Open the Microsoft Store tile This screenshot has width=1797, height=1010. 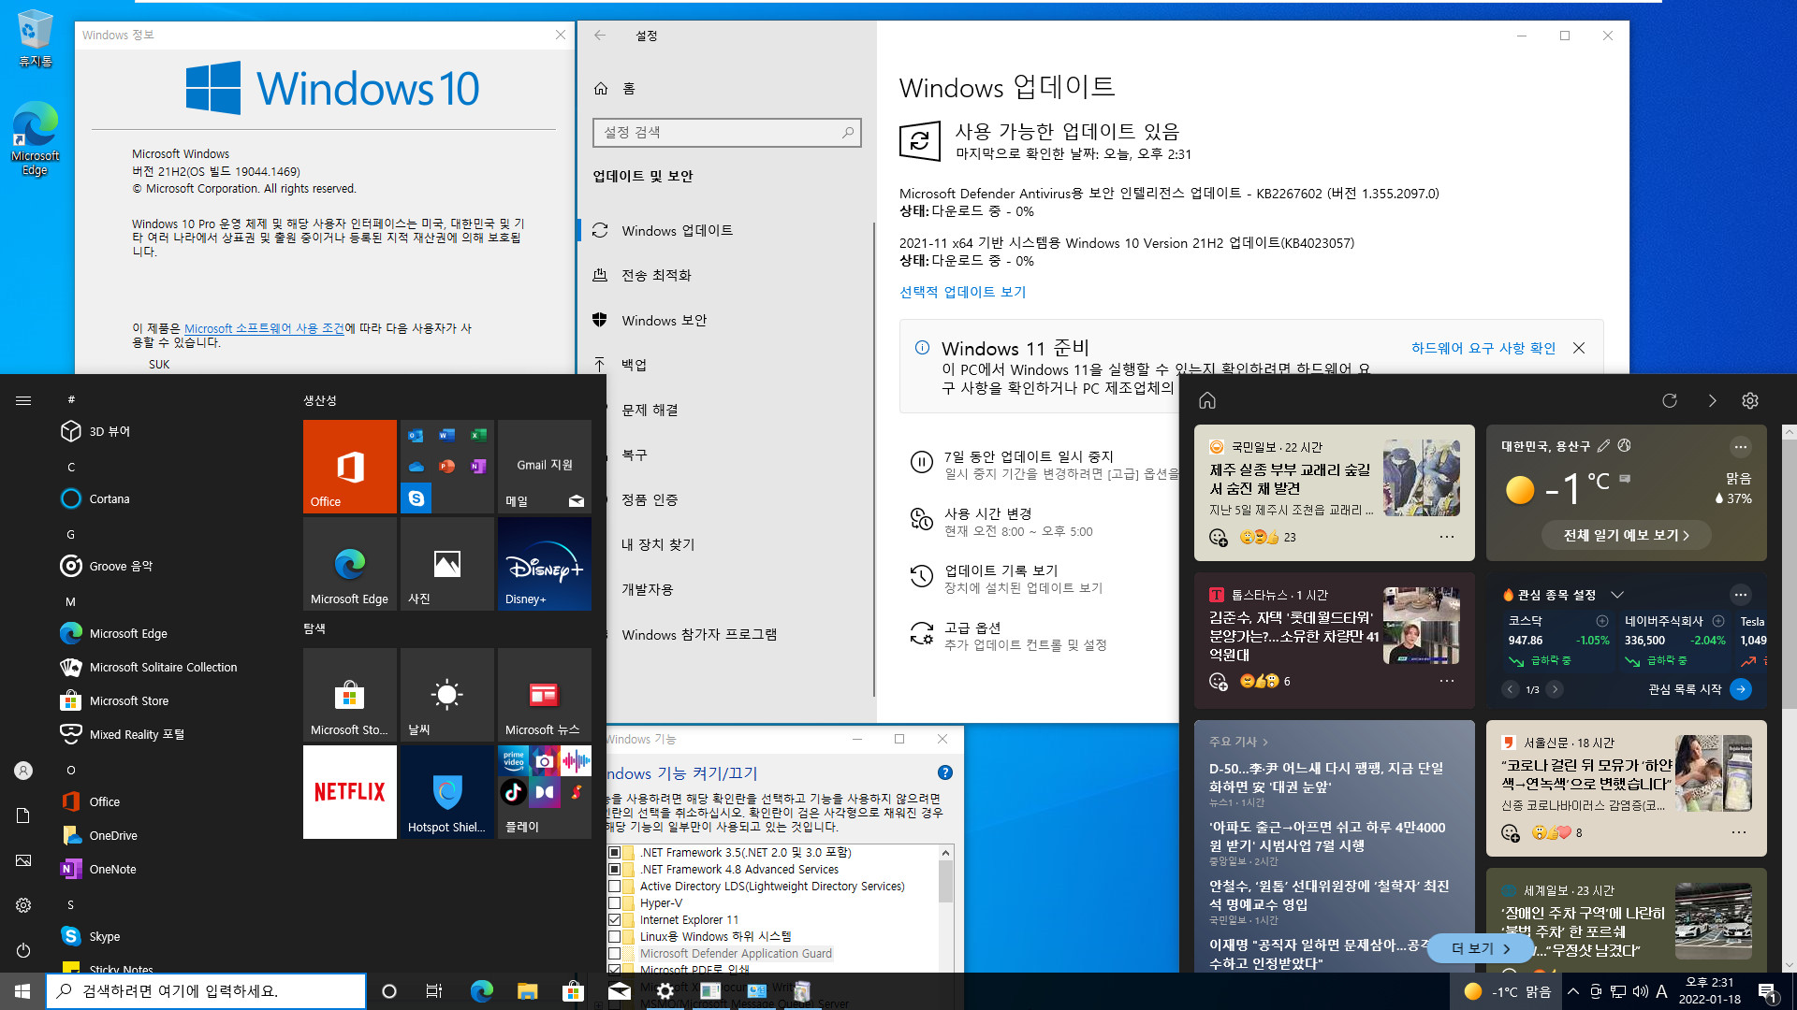coord(350,695)
